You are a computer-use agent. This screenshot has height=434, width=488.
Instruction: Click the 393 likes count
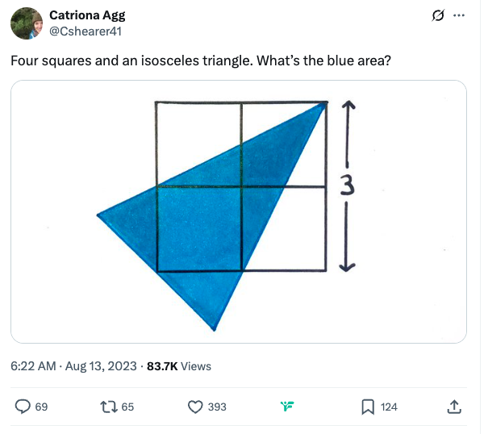(217, 407)
